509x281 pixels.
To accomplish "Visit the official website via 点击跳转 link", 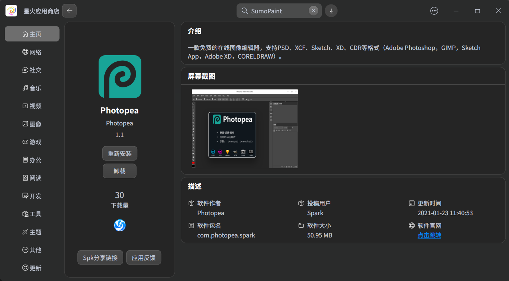I will (x=429, y=235).
